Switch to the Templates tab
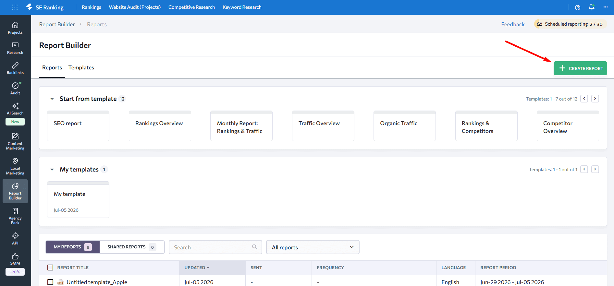 coord(81,67)
